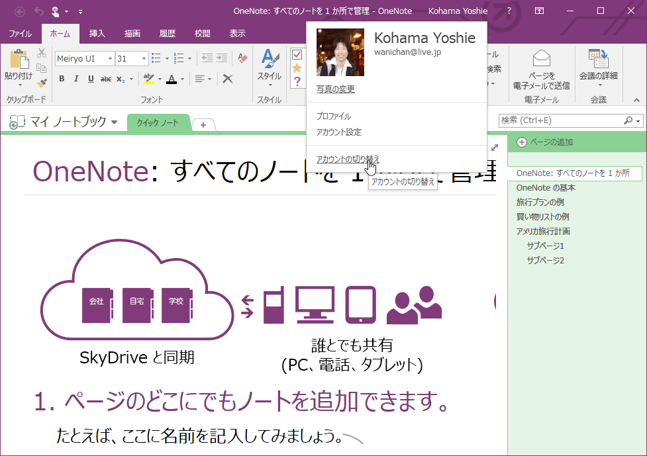Image resolution: width=647 pixels, height=456 pixels.
Task: Open font color picker arrow
Action: point(182,79)
